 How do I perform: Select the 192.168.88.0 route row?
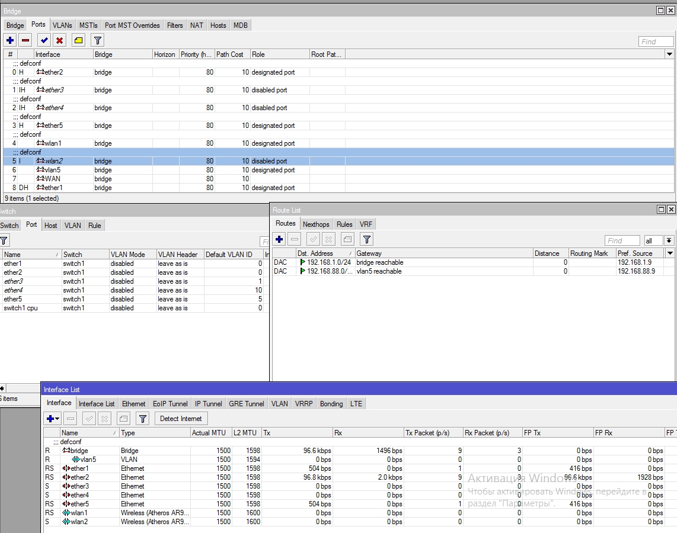tap(473, 271)
